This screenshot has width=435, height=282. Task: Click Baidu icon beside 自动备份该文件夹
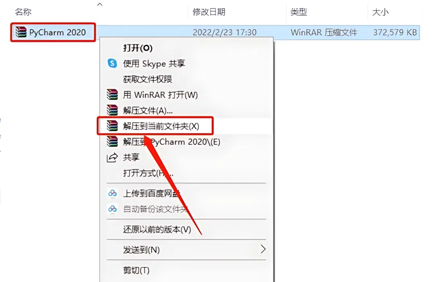point(112,209)
